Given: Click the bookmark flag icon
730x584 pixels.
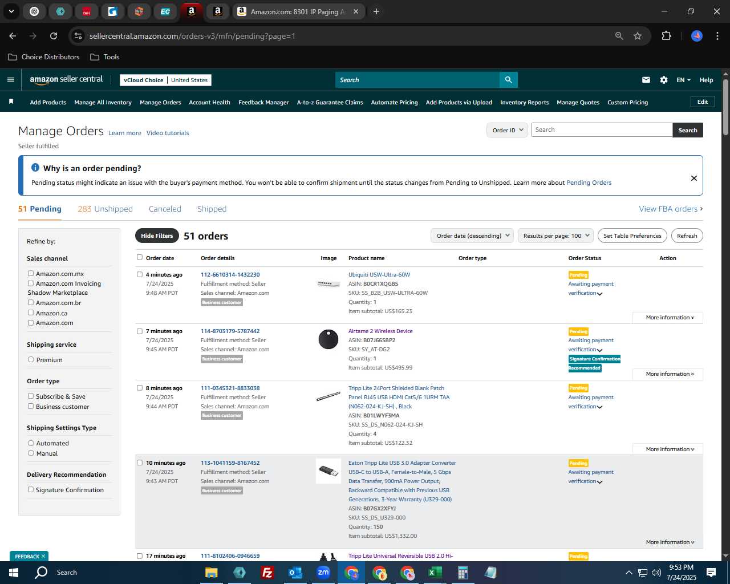Looking at the screenshot, I should click(11, 102).
